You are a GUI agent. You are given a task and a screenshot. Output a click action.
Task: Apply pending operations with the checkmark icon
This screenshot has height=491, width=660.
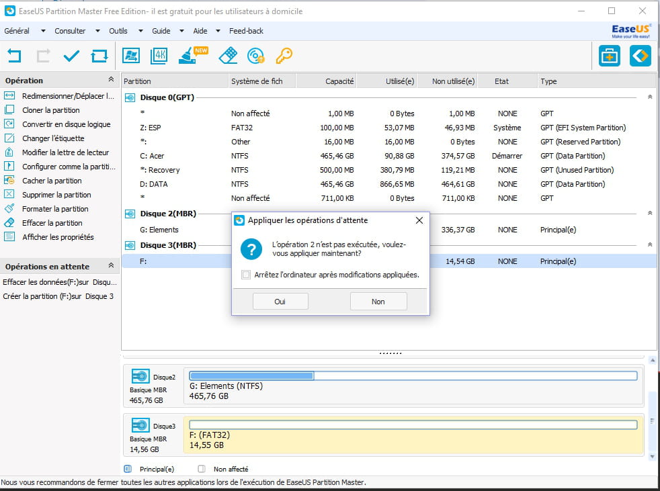[71, 56]
